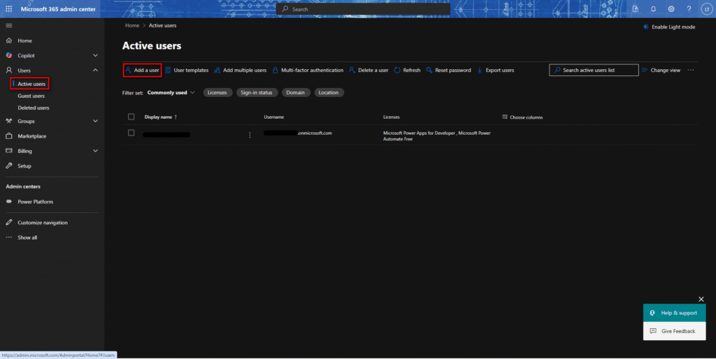Go to Guest users page
Screen dimensions: 716x359
[x=31, y=96]
